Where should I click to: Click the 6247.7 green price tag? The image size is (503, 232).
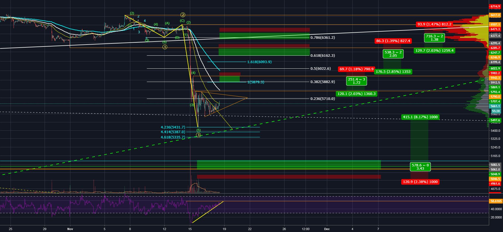[495, 53]
